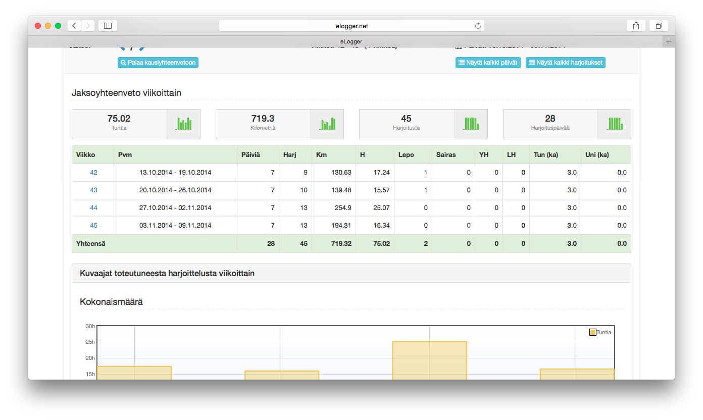This screenshot has width=703, height=420.
Task: Click the 25.07 hours cell
Action: [375, 208]
